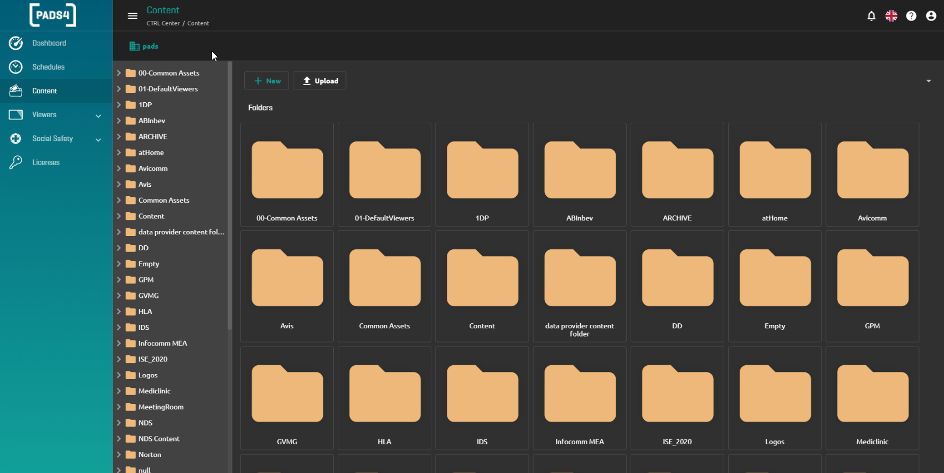Open the Infocomm MEA folder tile
944x473 pixels.
pyautogui.click(x=580, y=398)
